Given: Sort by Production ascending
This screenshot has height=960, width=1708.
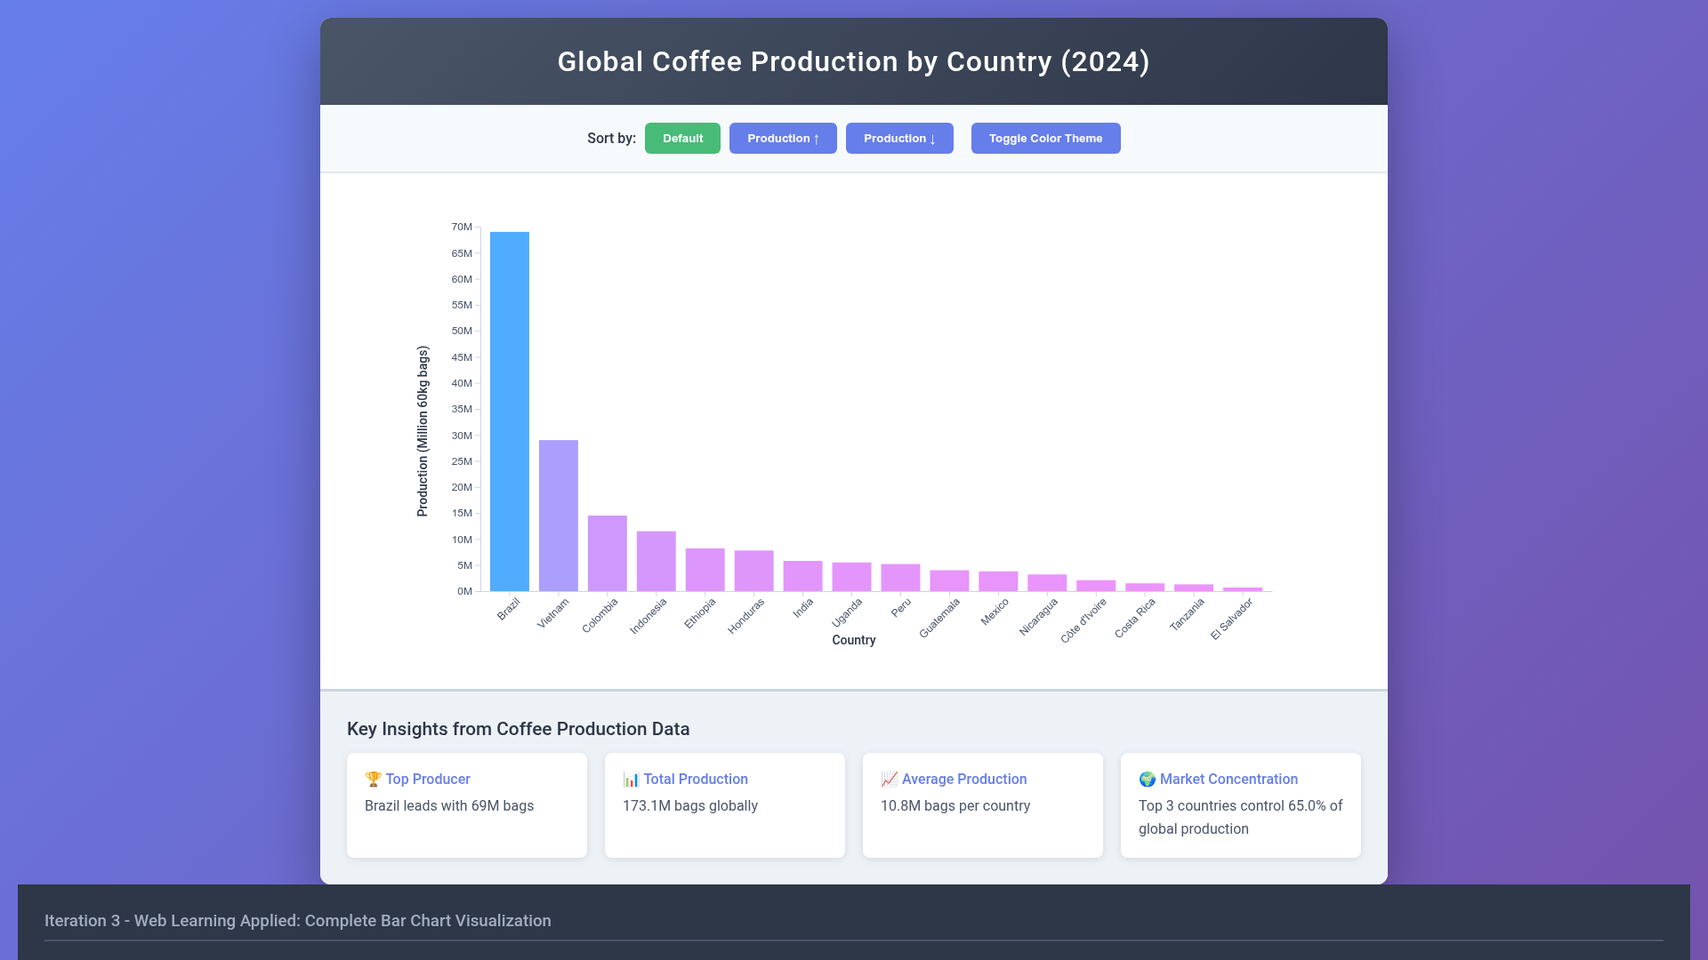Looking at the screenshot, I should [783, 138].
